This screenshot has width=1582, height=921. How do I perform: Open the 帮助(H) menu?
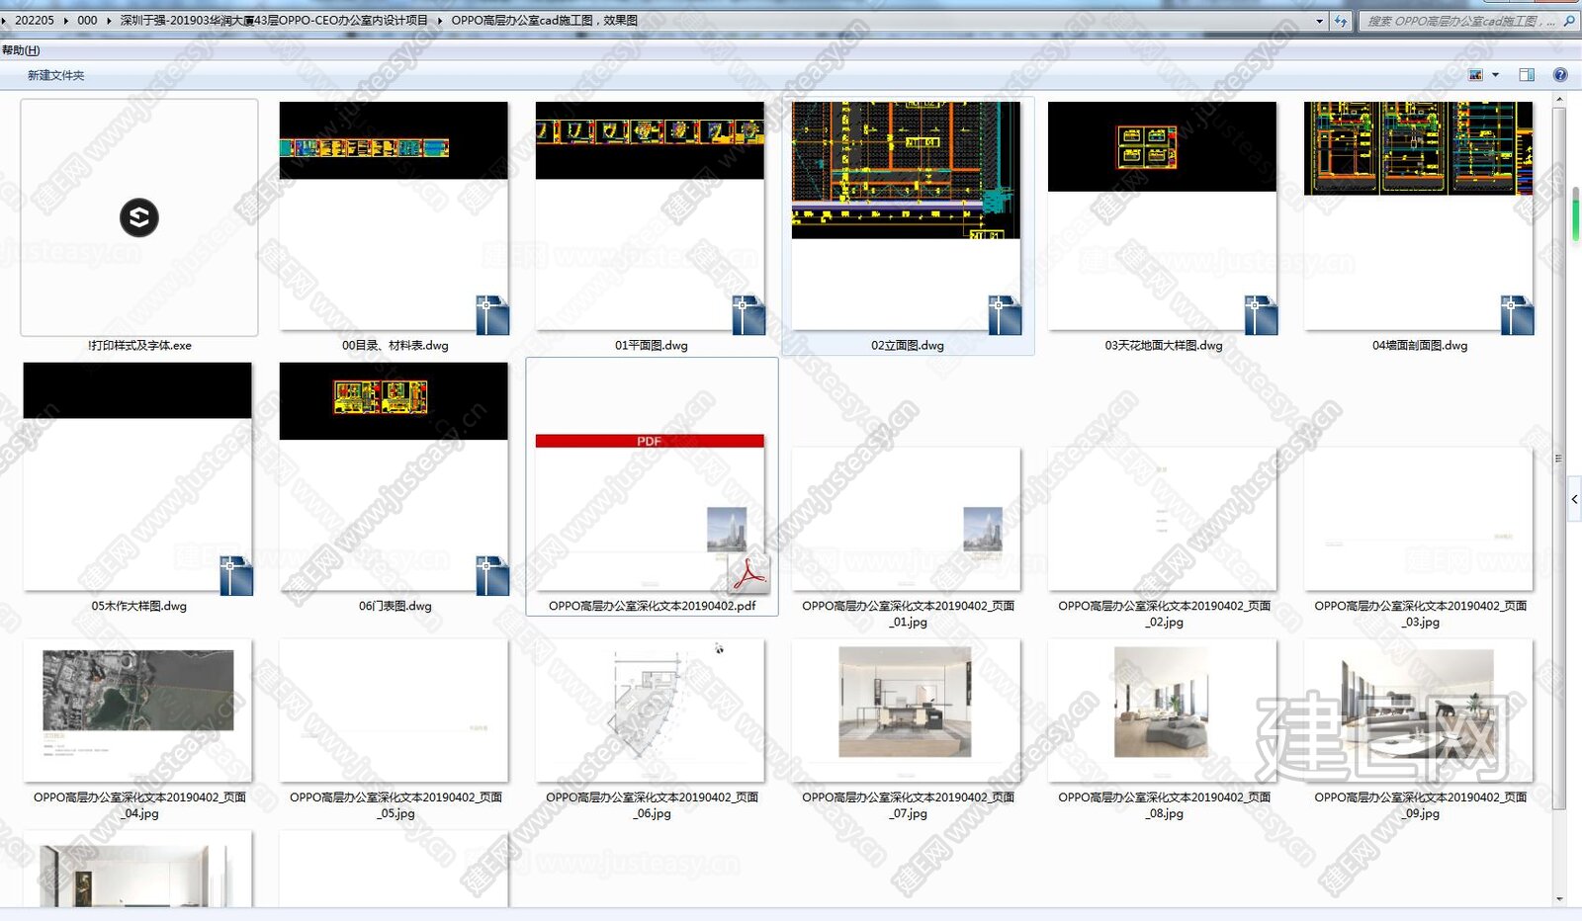pos(21,50)
